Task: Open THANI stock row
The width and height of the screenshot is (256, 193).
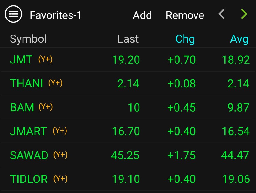Action: tap(128, 83)
